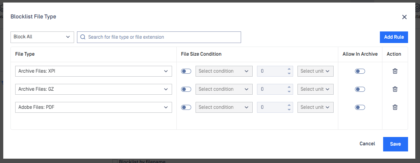Turn on file size condition for PDF
The width and height of the screenshot is (420, 163).
click(x=186, y=107)
